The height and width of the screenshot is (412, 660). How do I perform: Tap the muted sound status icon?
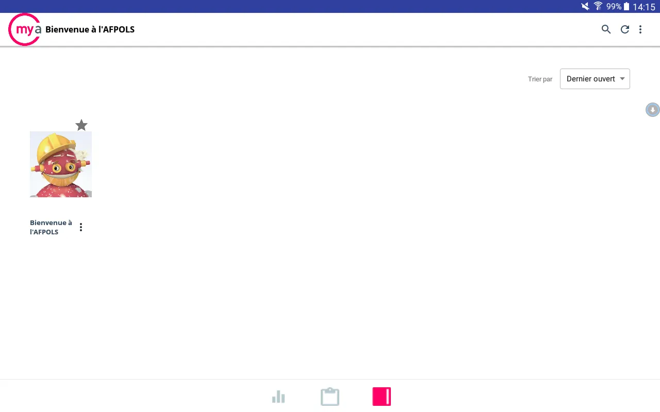click(x=585, y=7)
